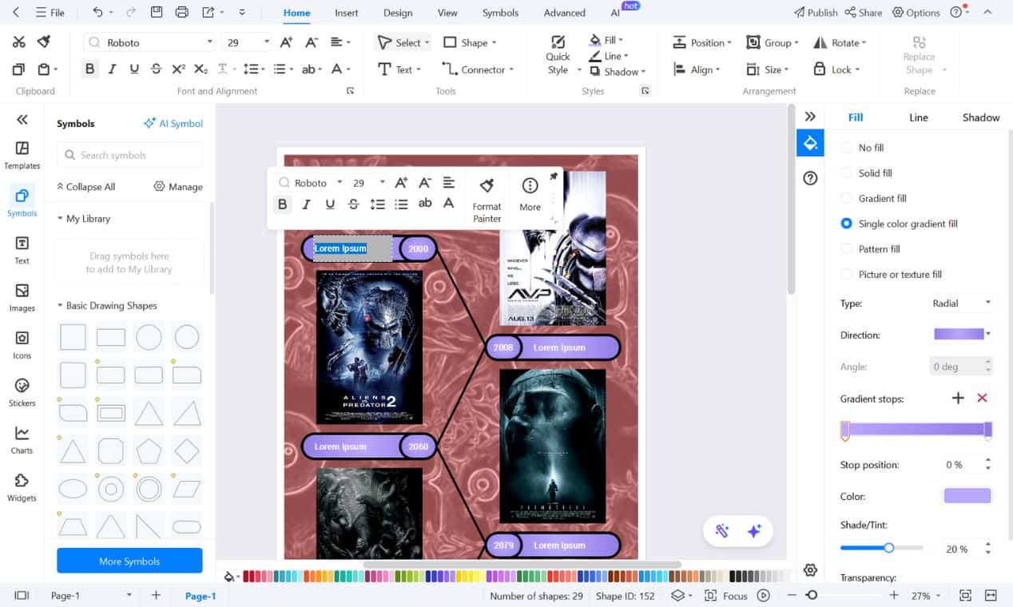Screen dimensions: 1013x607
Task: Add a gradient stop with plus icon
Action: tap(958, 398)
